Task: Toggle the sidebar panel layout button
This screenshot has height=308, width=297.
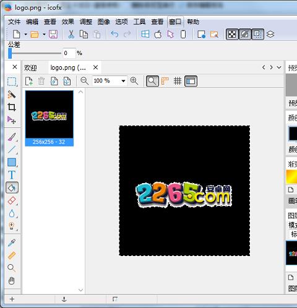Action: pos(191,81)
